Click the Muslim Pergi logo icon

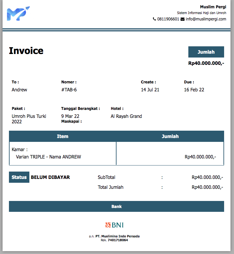tap(18, 14)
